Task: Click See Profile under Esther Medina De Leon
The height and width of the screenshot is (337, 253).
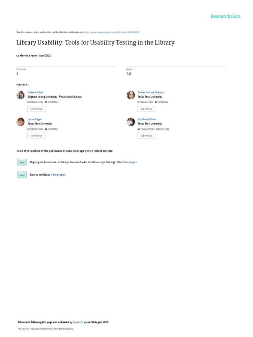Action: (x=146, y=109)
